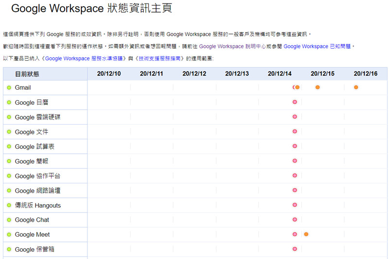Click the green status icon beside Google 簡報

point(9,162)
